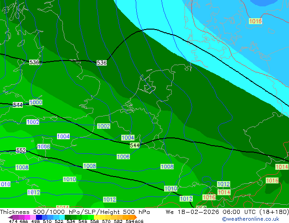Click the blue 1012 label above red 1014
Image resolution: width=289 pixels, height=223 pixels.
223,184
